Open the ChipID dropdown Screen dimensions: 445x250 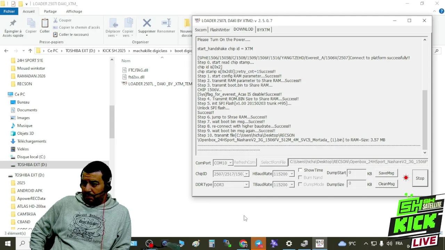(x=246, y=174)
